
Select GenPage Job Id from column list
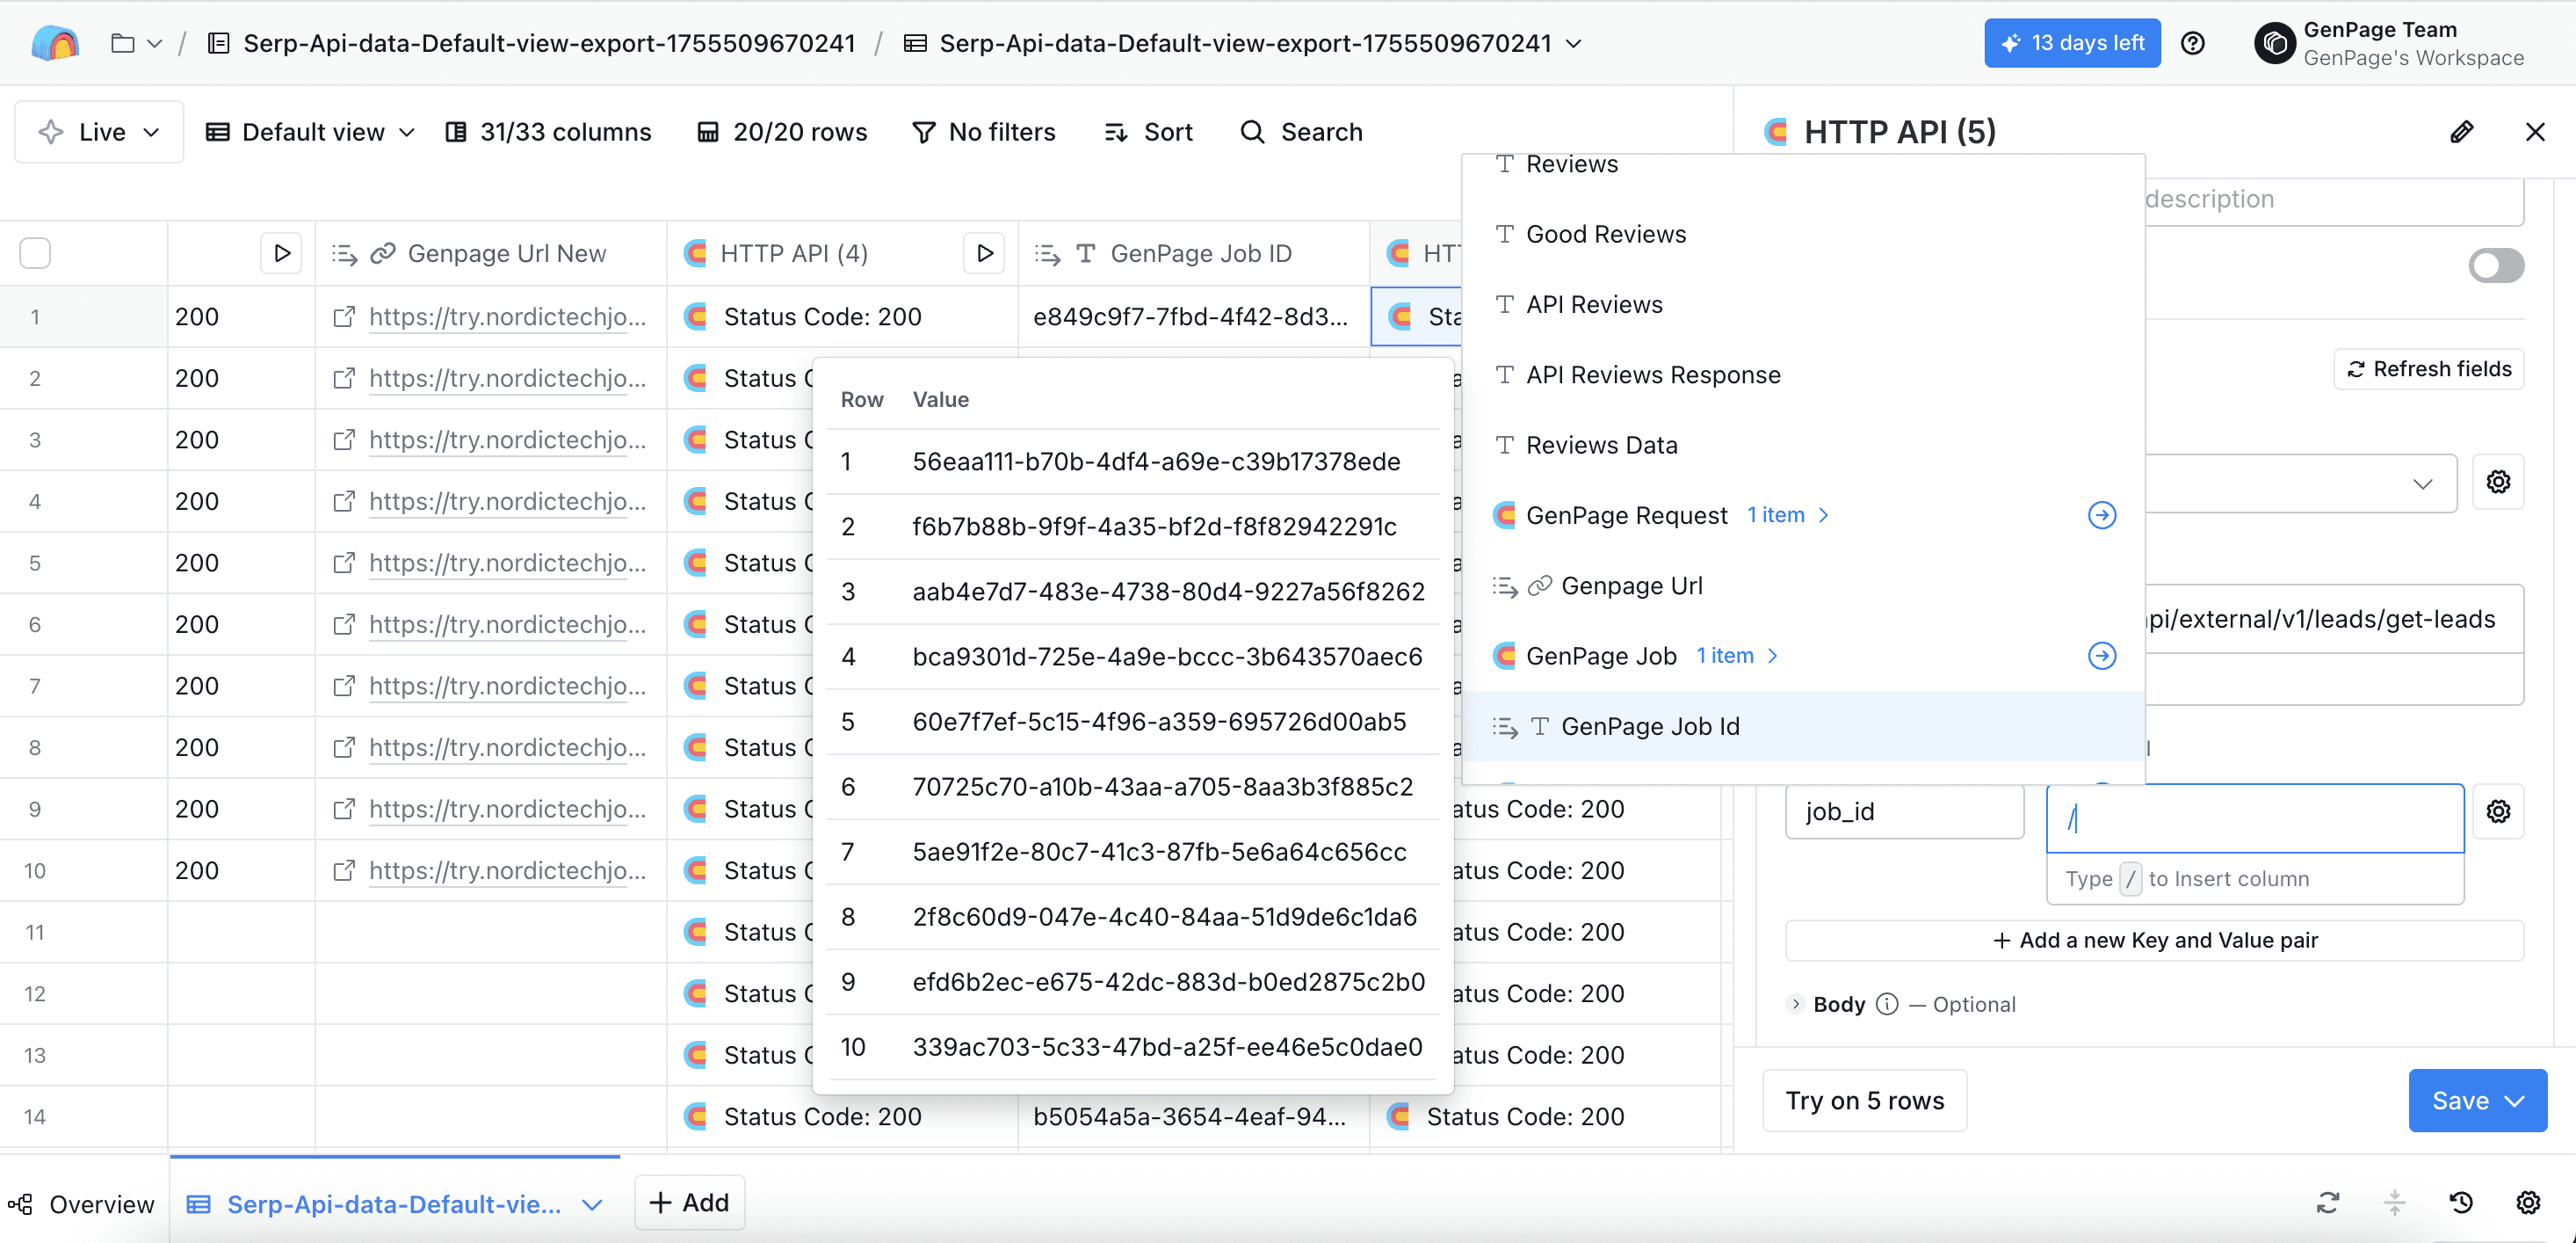pyautogui.click(x=1650, y=727)
